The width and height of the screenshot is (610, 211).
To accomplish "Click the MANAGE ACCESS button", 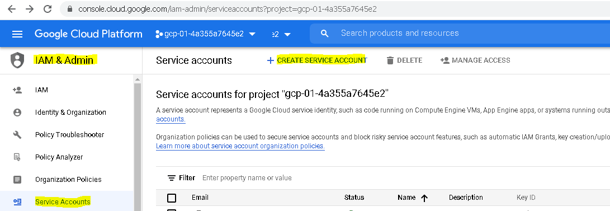I will pyautogui.click(x=475, y=60).
